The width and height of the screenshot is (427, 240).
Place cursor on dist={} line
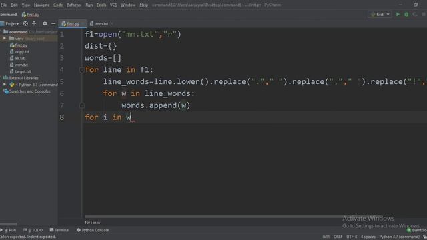point(101,46)
